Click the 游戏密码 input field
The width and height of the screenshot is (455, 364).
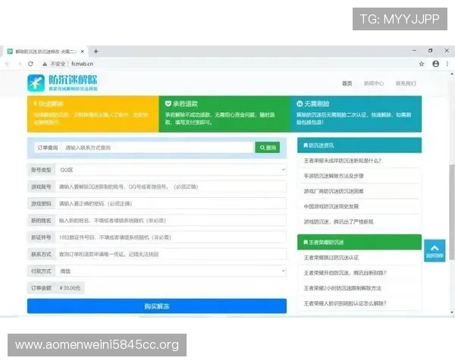coord(171,203)
